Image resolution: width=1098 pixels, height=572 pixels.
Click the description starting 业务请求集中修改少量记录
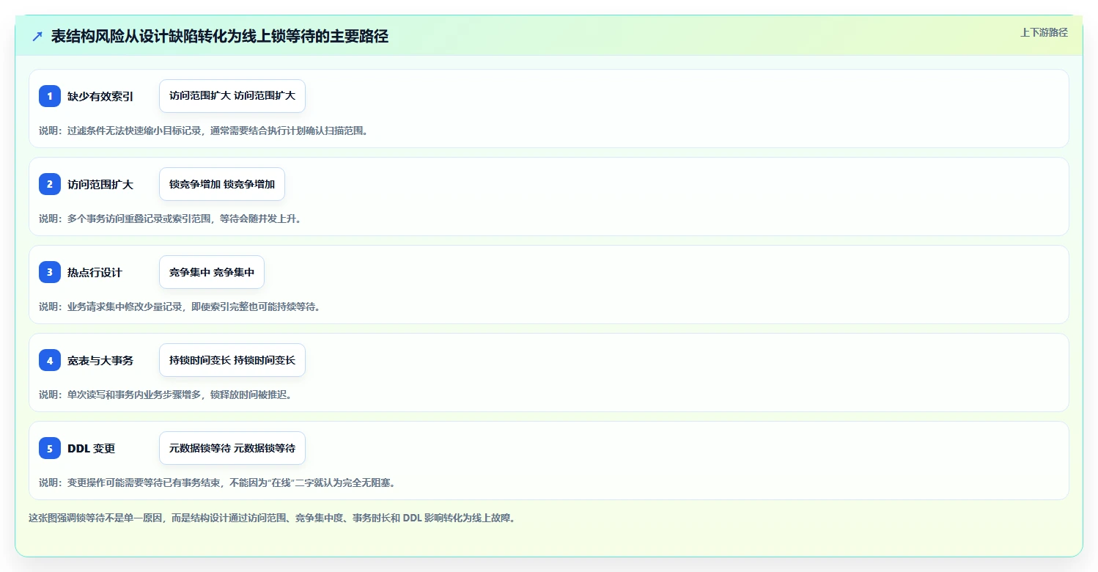[180, 307]
